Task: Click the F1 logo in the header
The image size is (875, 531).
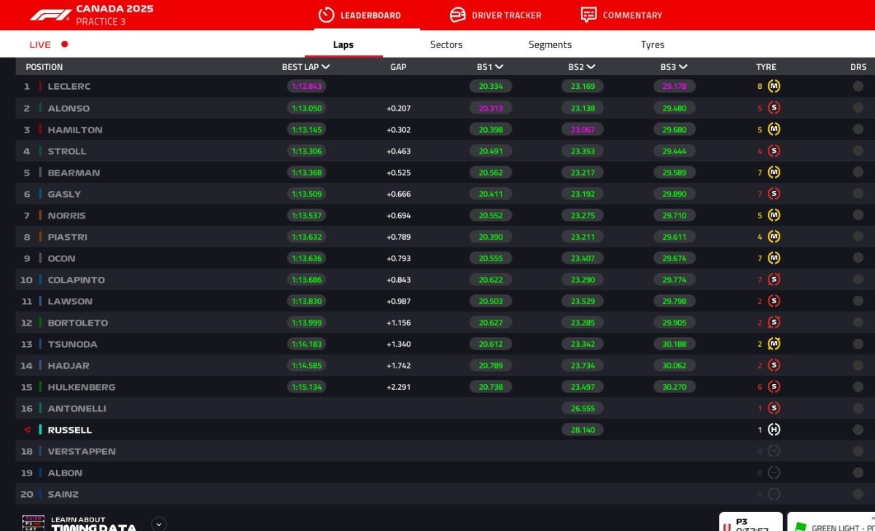Action: point(50,15)
